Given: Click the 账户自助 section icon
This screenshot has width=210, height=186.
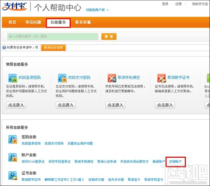Looking at the screenshot, I should click(13, 158).
